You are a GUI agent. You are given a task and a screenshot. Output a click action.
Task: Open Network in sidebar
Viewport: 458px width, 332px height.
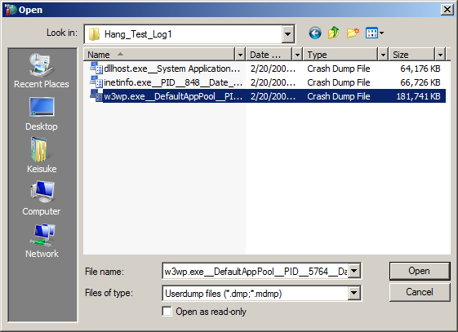42,241
